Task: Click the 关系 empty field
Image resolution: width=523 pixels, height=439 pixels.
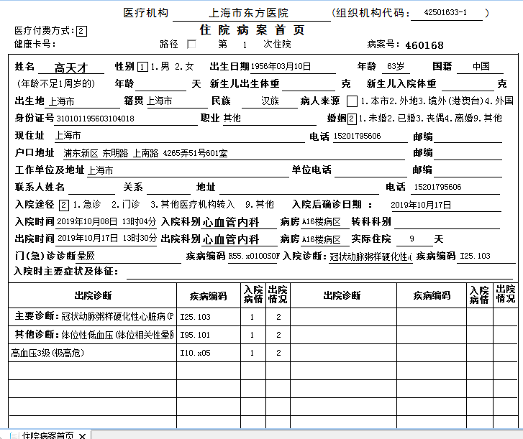Action: pyautogui.click(x=168, y=188)
